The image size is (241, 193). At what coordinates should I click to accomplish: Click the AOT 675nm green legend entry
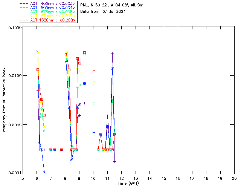coord(48,11)
